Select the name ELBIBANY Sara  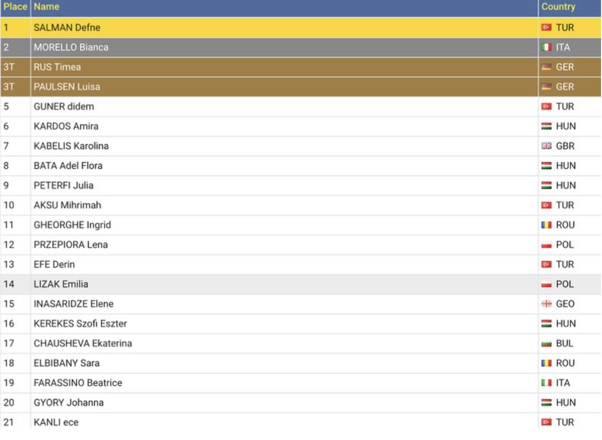click(67, 363)
